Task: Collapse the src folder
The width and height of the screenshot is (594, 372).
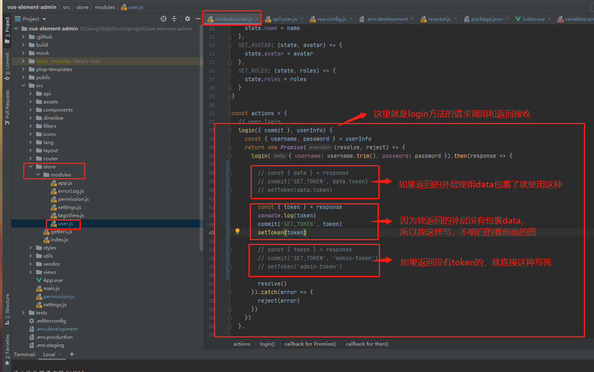Action: 23,86
